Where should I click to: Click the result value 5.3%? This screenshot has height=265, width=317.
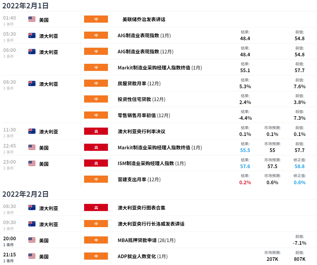pos(245,86)
